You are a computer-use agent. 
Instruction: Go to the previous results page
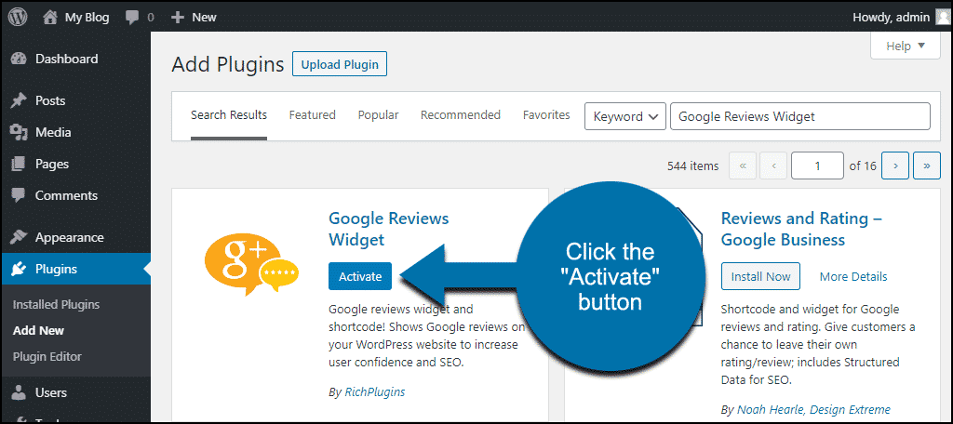[773, 166]
